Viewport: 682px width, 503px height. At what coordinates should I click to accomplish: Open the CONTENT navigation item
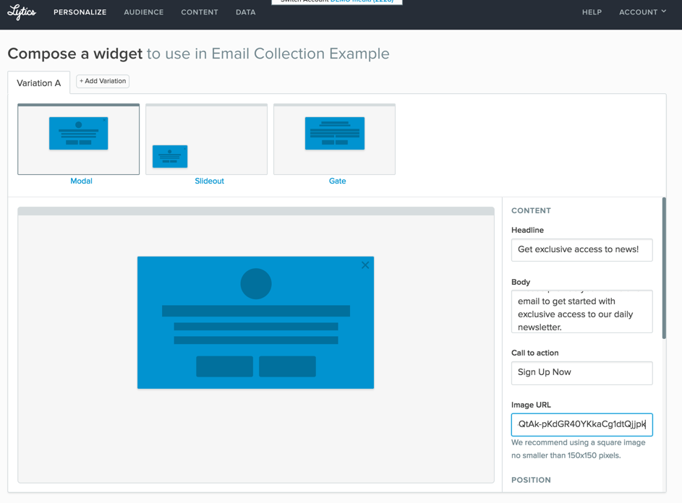coord(200,12)
